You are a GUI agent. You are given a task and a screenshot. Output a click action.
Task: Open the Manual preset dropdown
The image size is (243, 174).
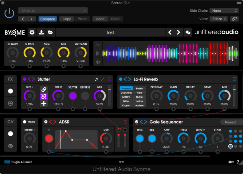(x=53, y=10)
